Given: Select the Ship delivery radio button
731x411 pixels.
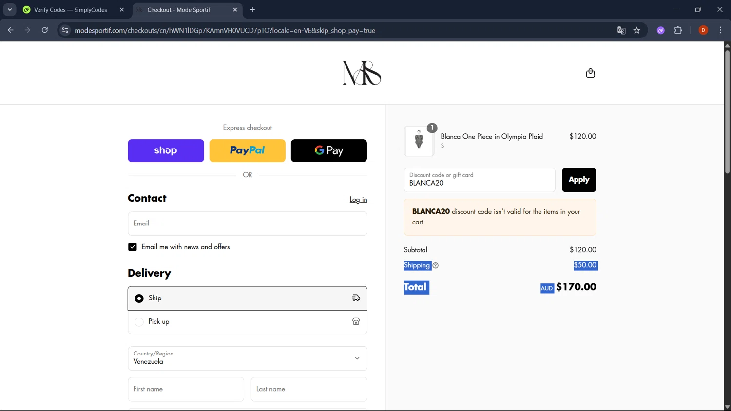Looking at the screenshot, I should pos(139,298).
